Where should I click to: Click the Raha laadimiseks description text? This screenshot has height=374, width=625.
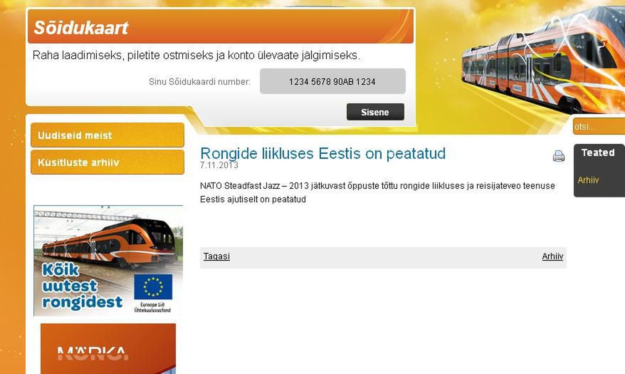tap(196, 56)
